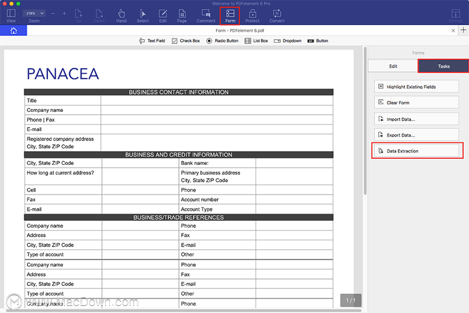The height and width of the screenshot is (313, 469).
Task: Close the Form - PDFelement 6.pdf tab
Action: click(x=453, y=30)
